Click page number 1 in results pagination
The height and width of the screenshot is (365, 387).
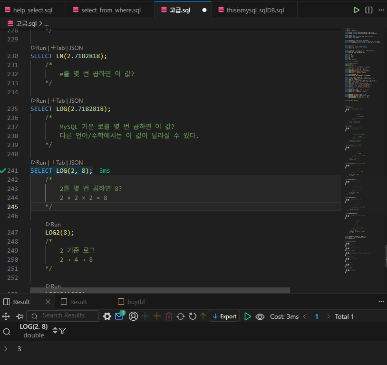(x=317, y=316)
